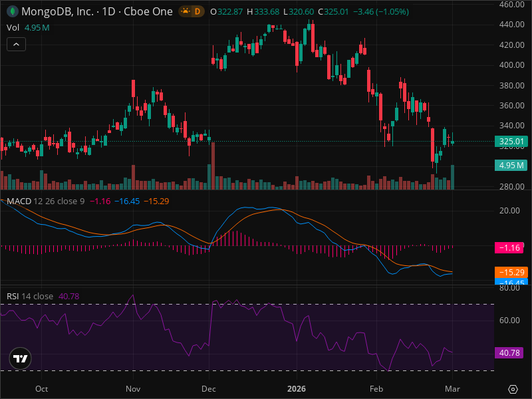Click the high value H333.68
This screenshot has width=532, height=399.
[x=263, y=11]
